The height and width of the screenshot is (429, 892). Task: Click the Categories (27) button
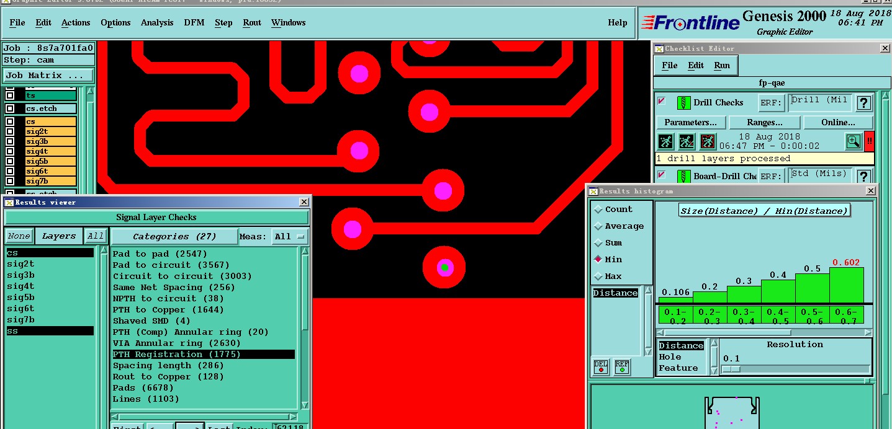coord(174,236)
